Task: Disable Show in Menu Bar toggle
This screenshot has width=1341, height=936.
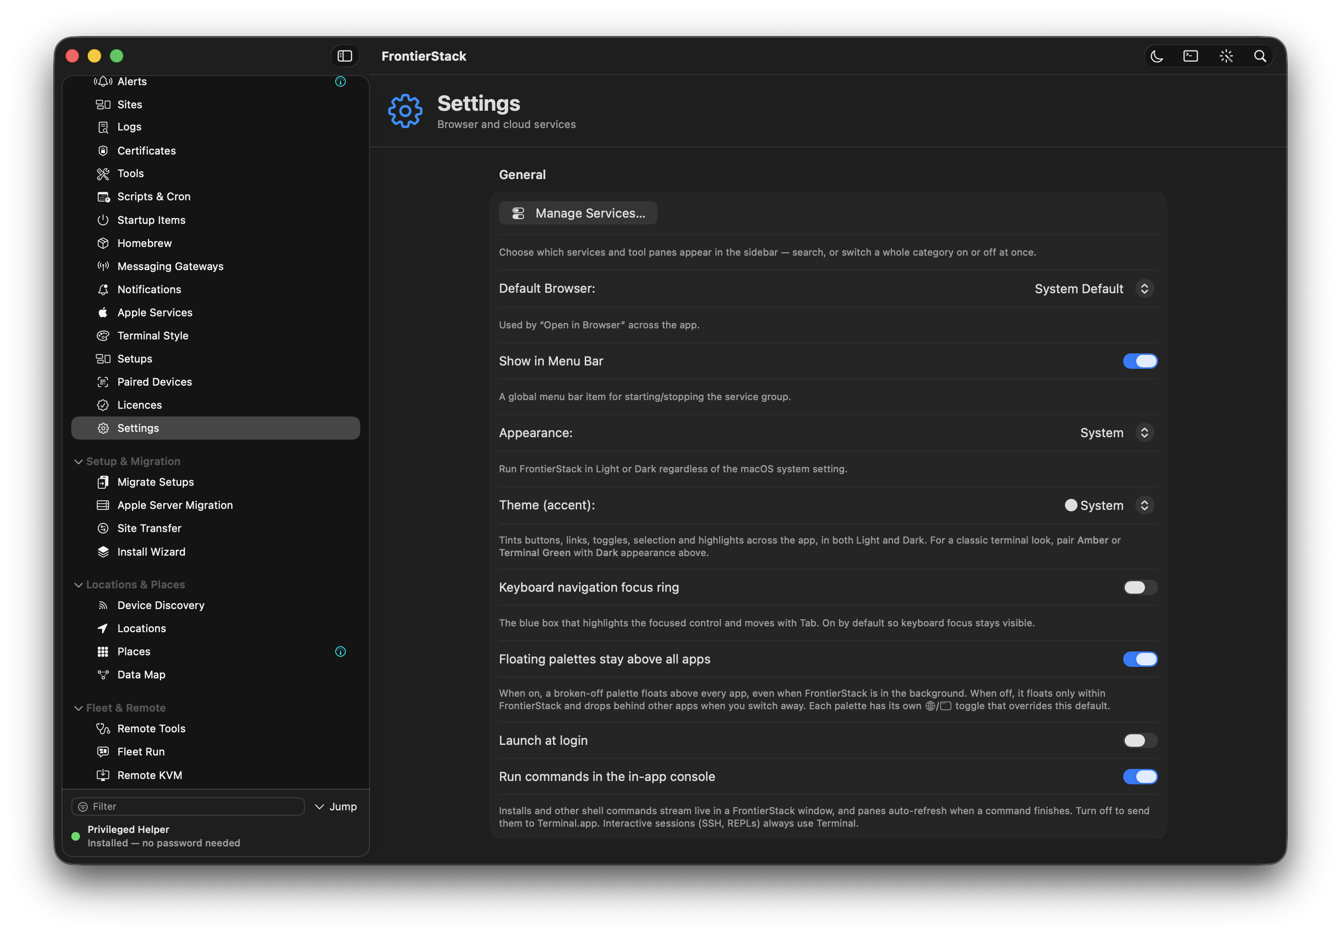Action: click(1140, 361)
